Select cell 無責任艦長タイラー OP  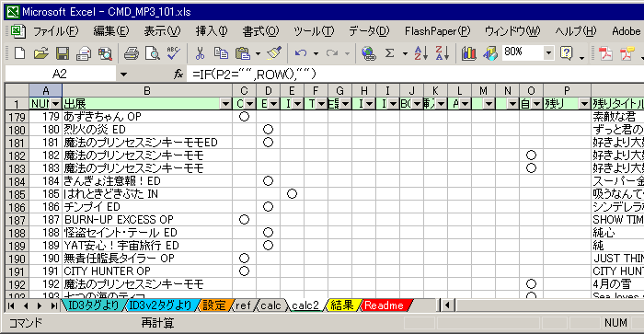click(147, 258)
